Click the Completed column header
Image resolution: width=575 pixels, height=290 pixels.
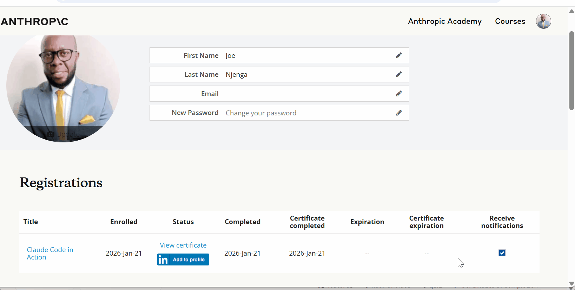[x=243, y=222]
